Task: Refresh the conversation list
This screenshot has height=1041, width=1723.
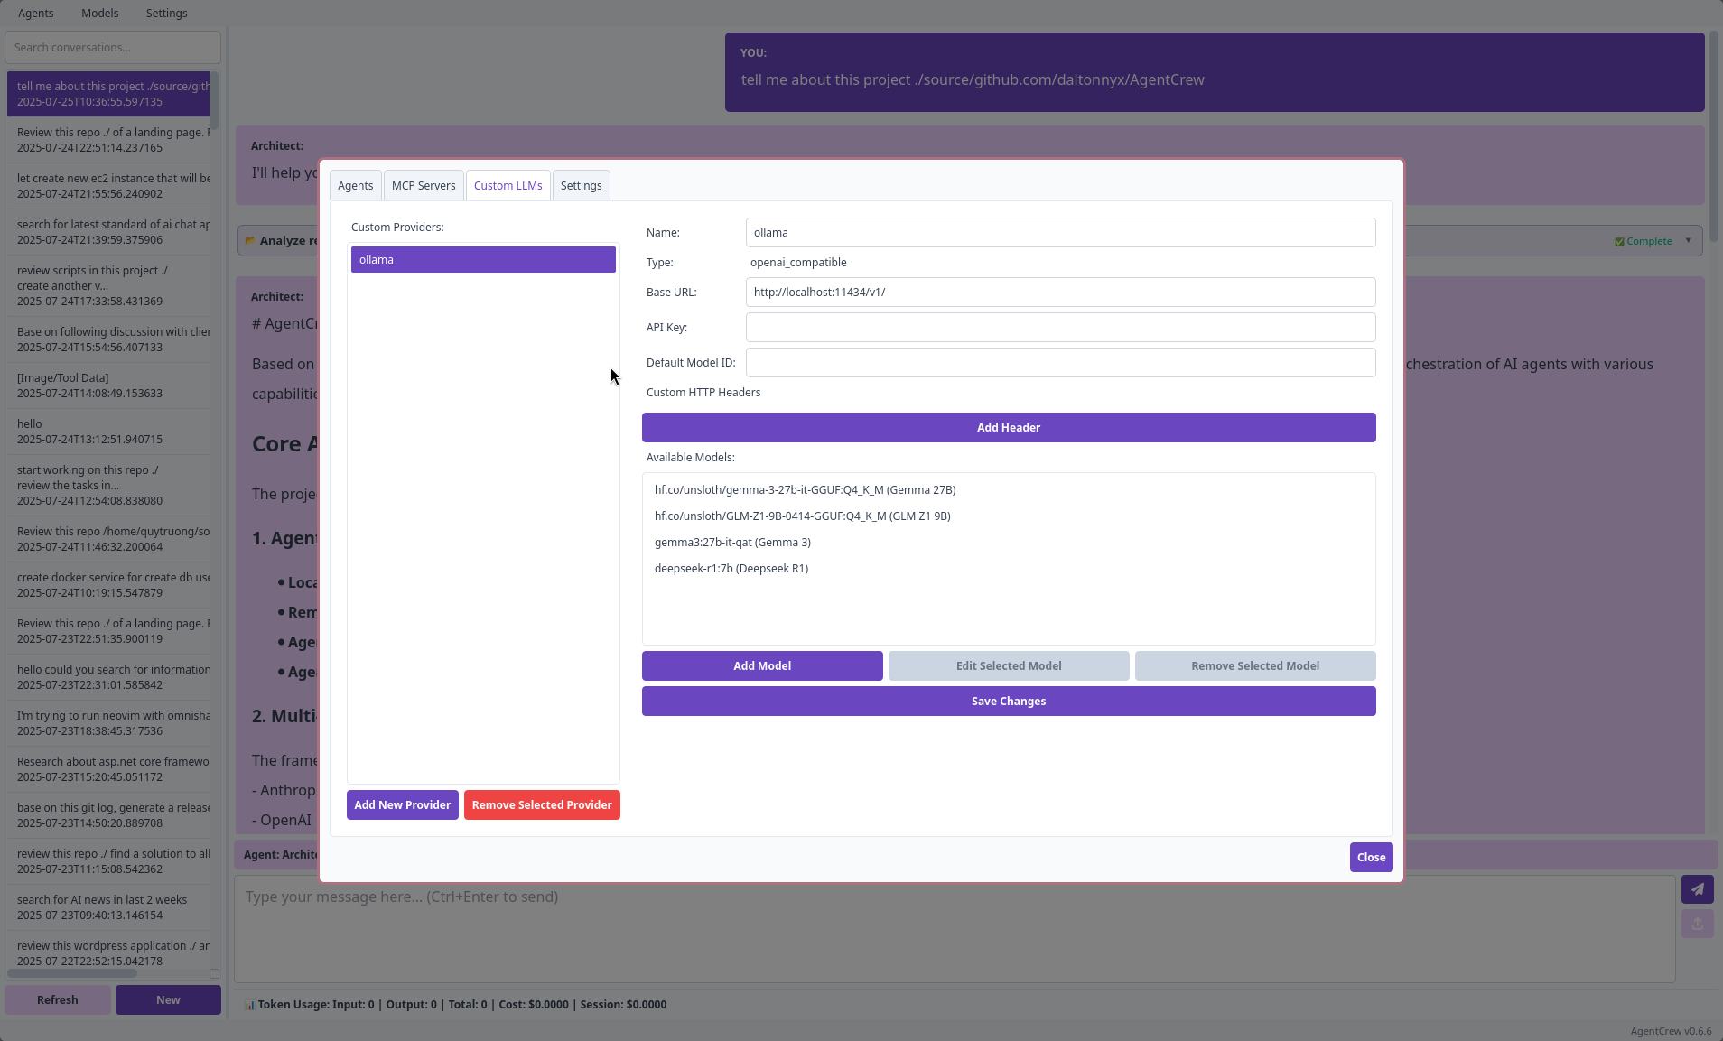Action: (x=58, y=1000)
